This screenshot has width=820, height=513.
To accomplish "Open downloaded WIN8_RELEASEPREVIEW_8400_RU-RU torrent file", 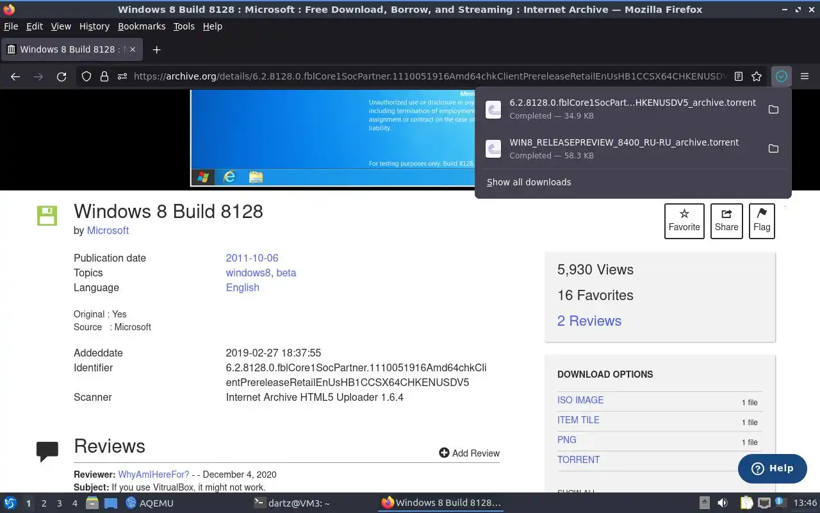I will click(620, 149).
